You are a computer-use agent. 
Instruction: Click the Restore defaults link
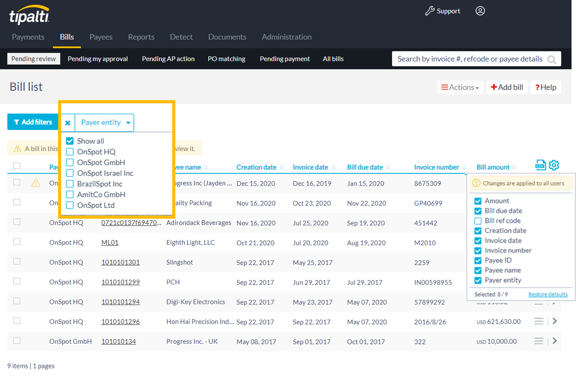pos(548,294)
